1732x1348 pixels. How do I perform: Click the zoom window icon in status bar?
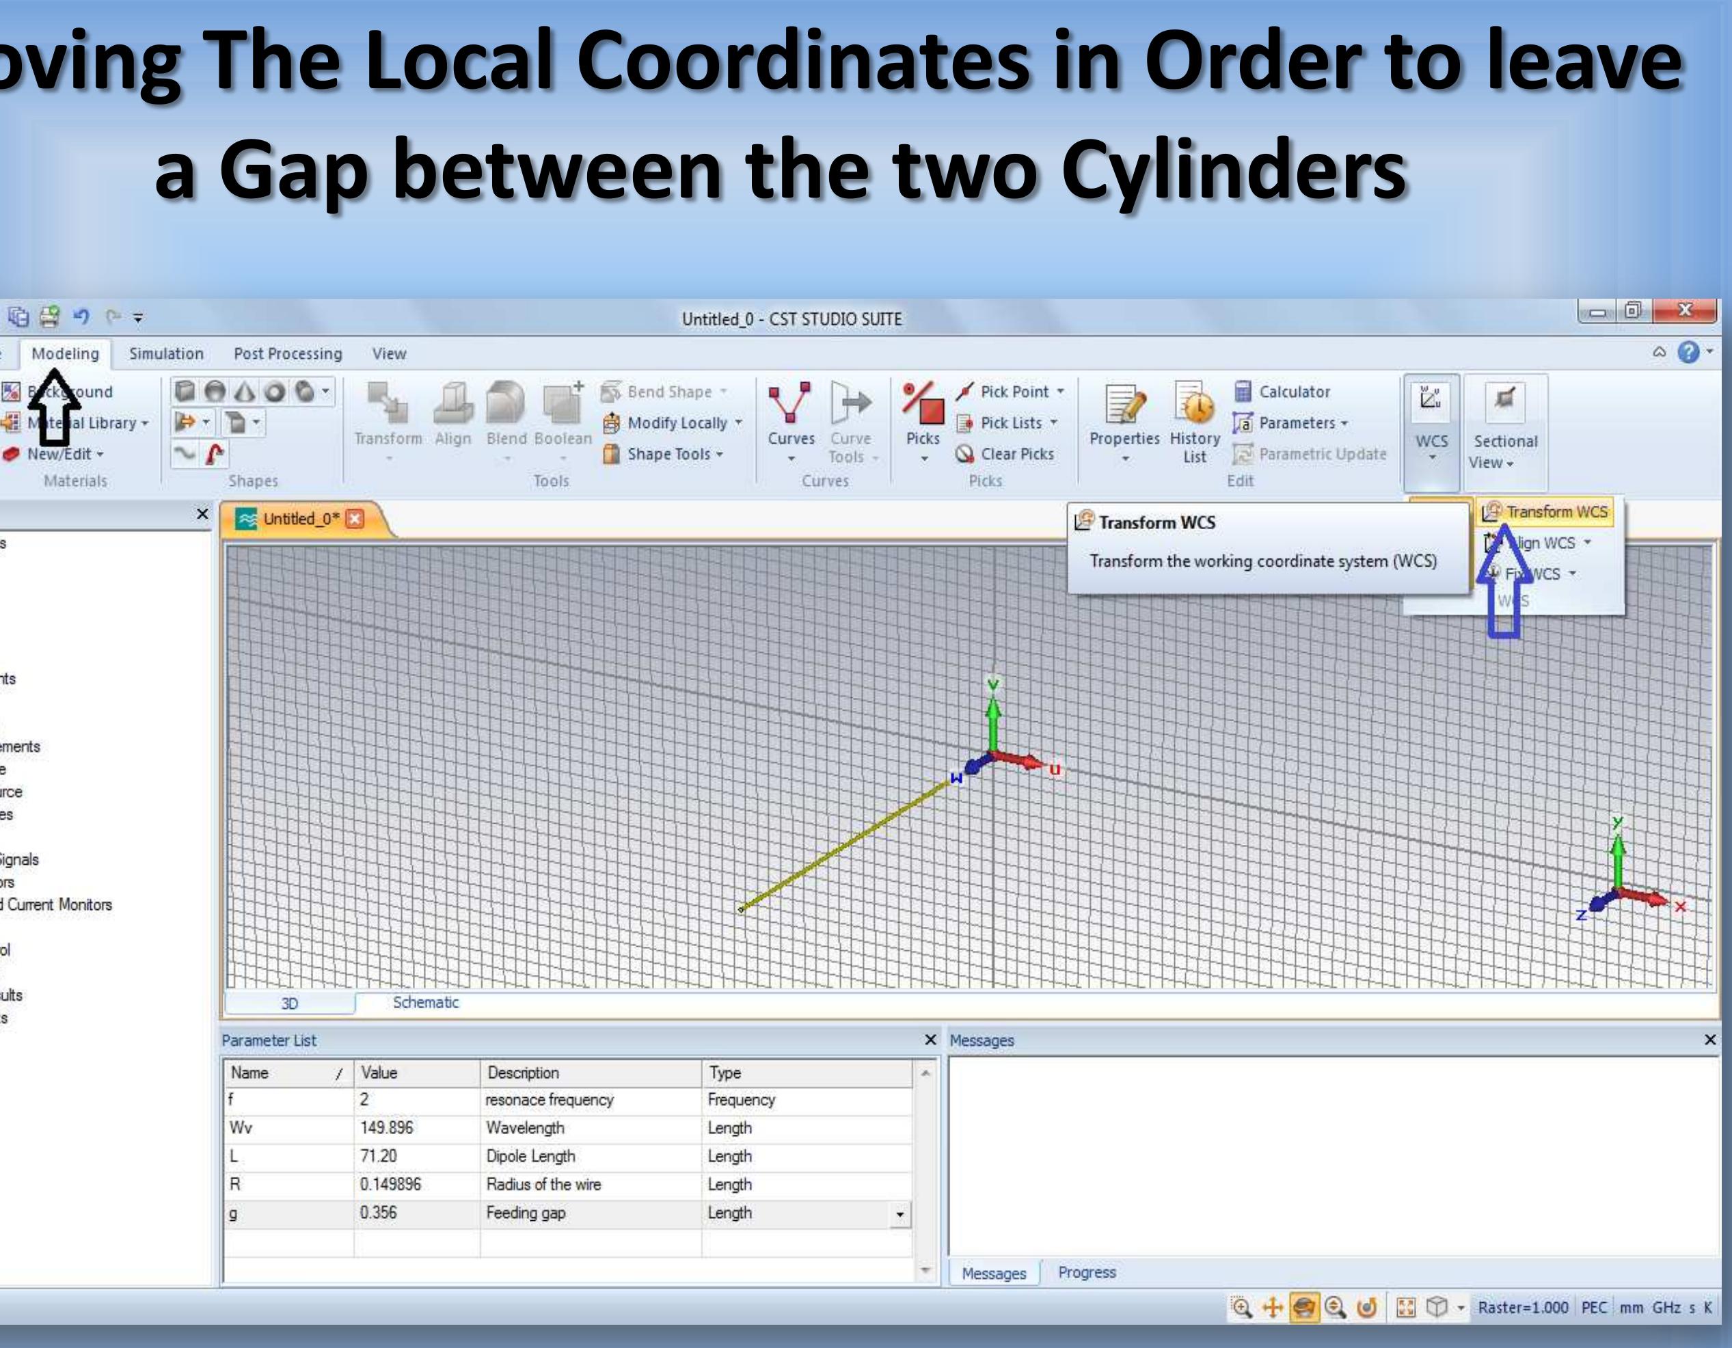pyautogui.click(x=1241, y=1308)
